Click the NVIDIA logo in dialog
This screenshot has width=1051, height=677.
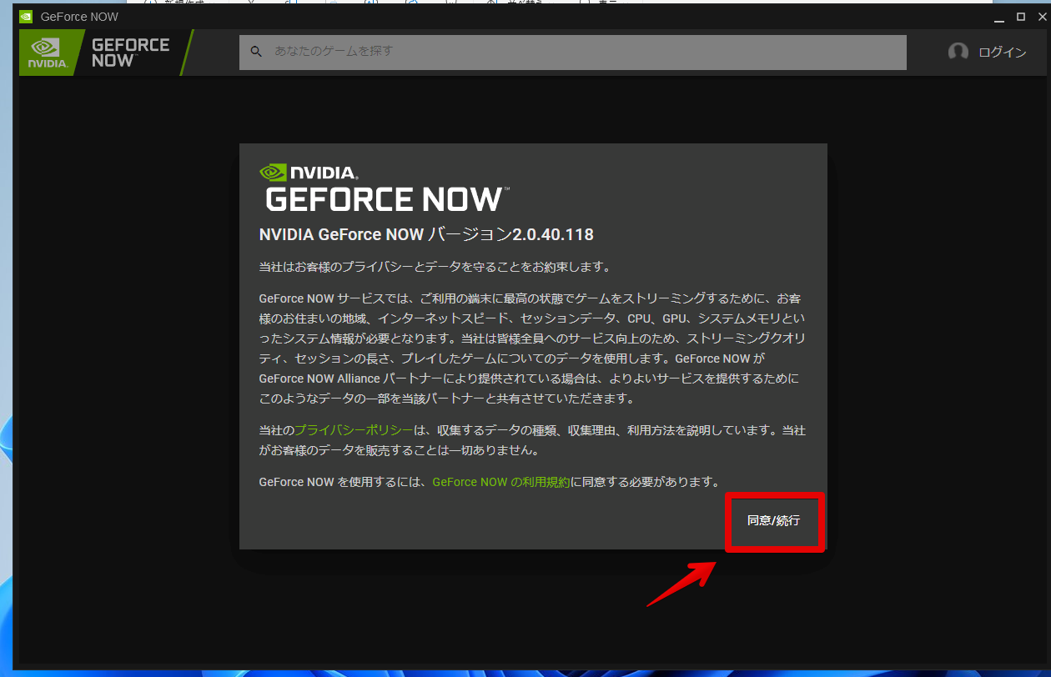309,173
